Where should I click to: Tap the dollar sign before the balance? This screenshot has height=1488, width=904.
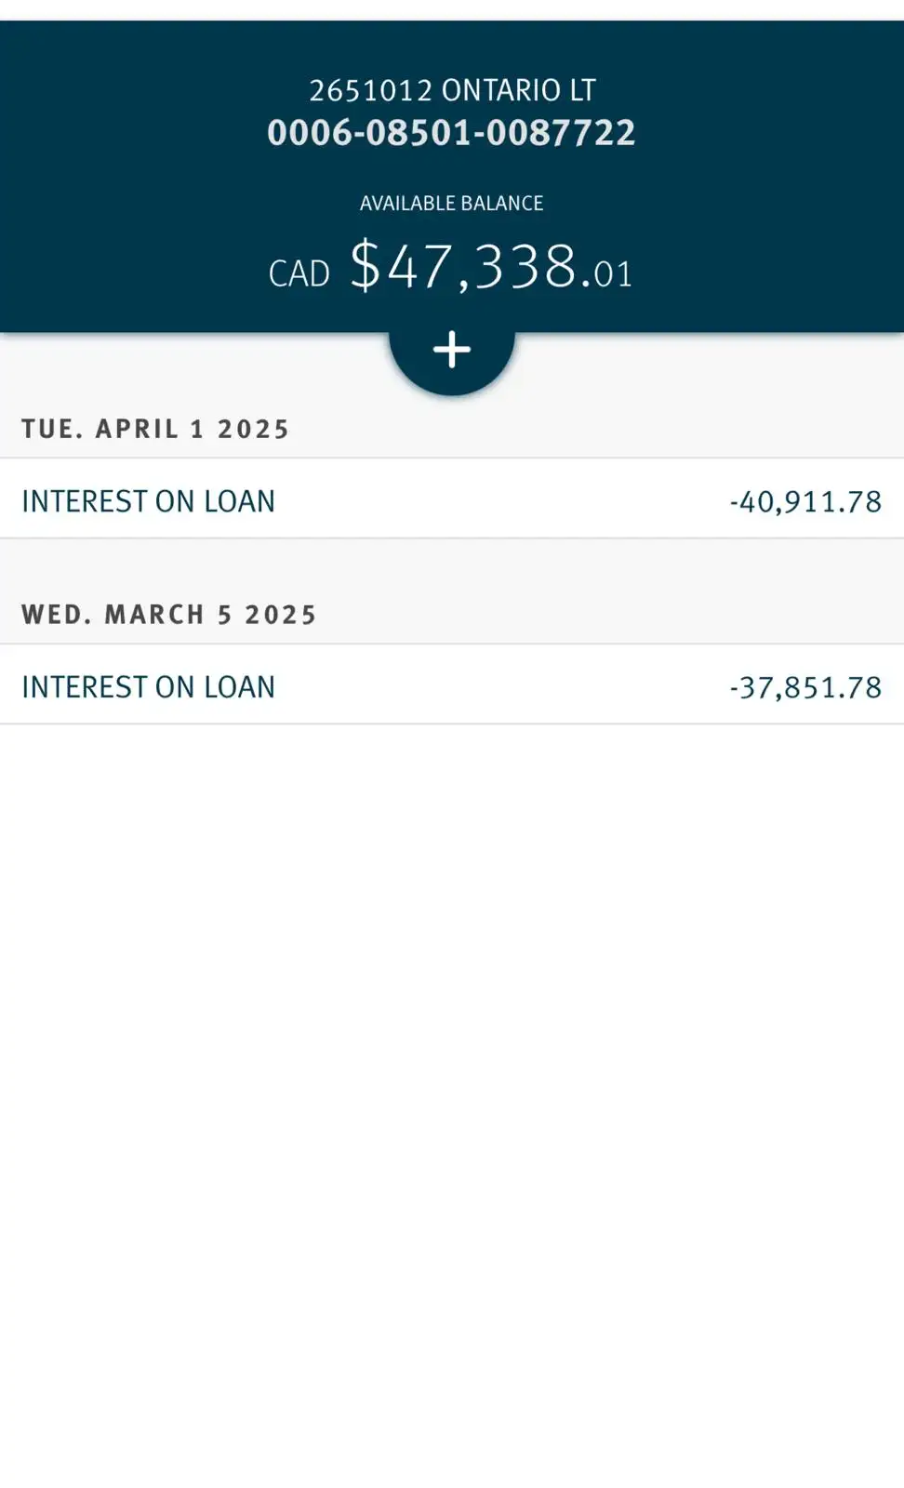[366, 266]
